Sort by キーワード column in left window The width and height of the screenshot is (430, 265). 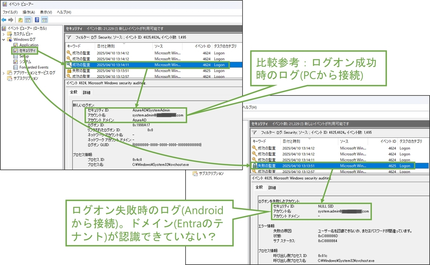[80, 46]
